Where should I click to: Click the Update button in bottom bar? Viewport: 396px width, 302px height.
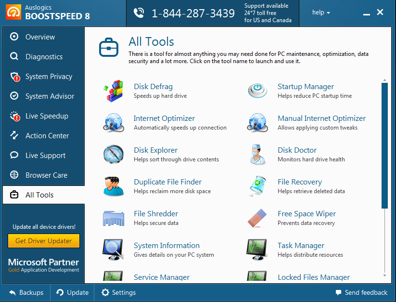pyautogui.click(x=72, y=292)
